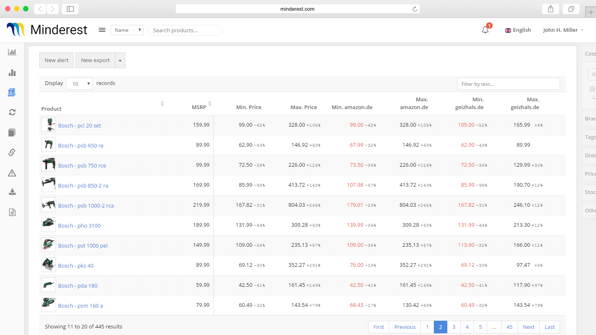This screenshot has width=596, height=335.
Task: Select page 4 in pagination
Action: click(467, 327)
